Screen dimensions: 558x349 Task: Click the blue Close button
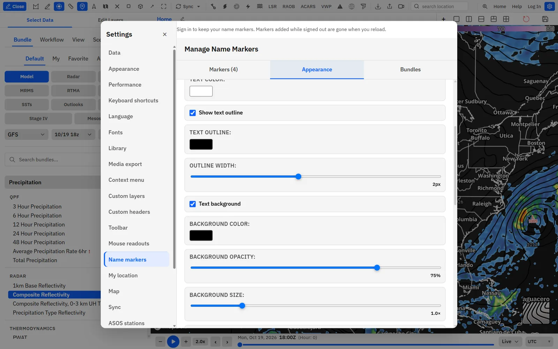[x=15, y=6]
